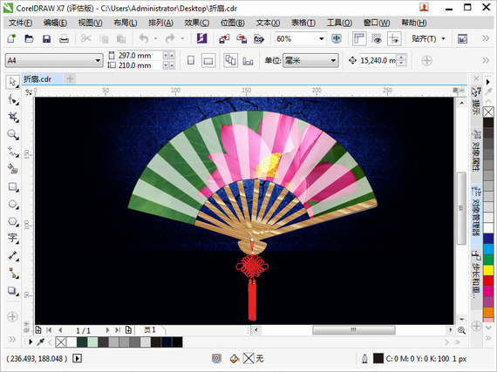Open 效果 menu
The height and width of the screenshot is (372, 497).
click(197, 23)
